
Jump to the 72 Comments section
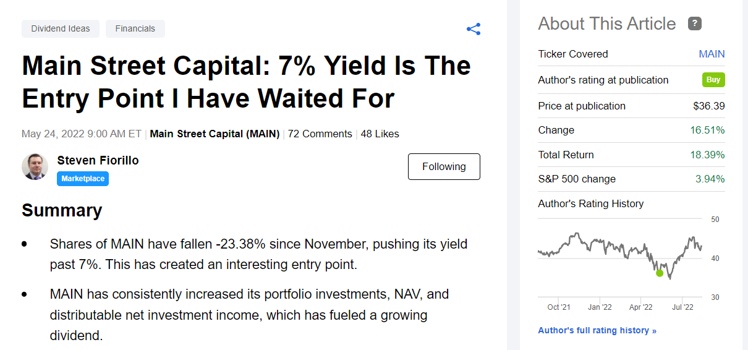pyautogui.click(x=320, y=134)
